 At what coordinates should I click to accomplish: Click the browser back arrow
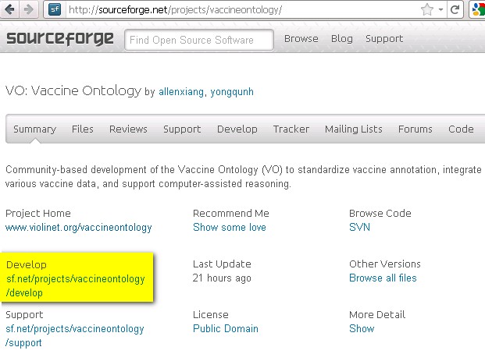[x=10, y=9]
